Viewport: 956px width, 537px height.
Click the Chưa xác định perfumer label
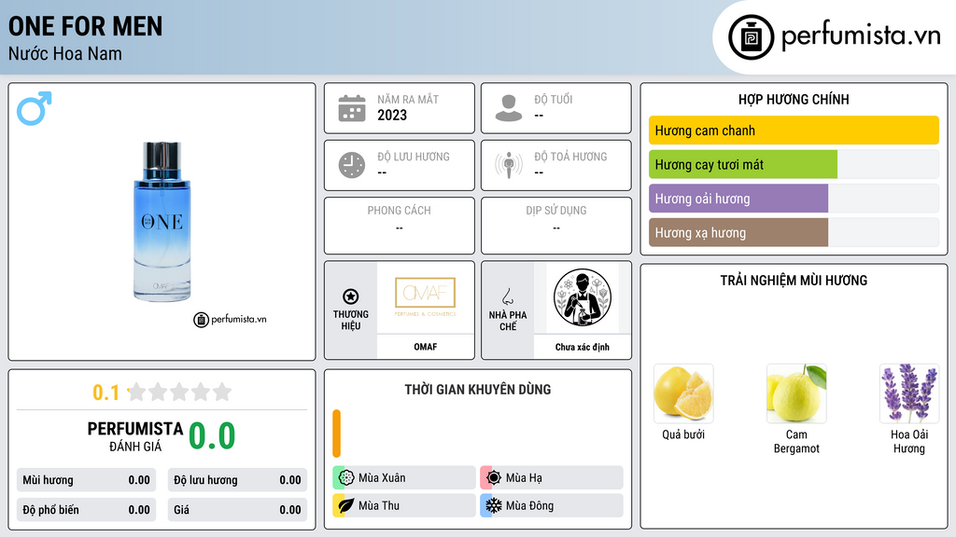(x=583, y=347)
